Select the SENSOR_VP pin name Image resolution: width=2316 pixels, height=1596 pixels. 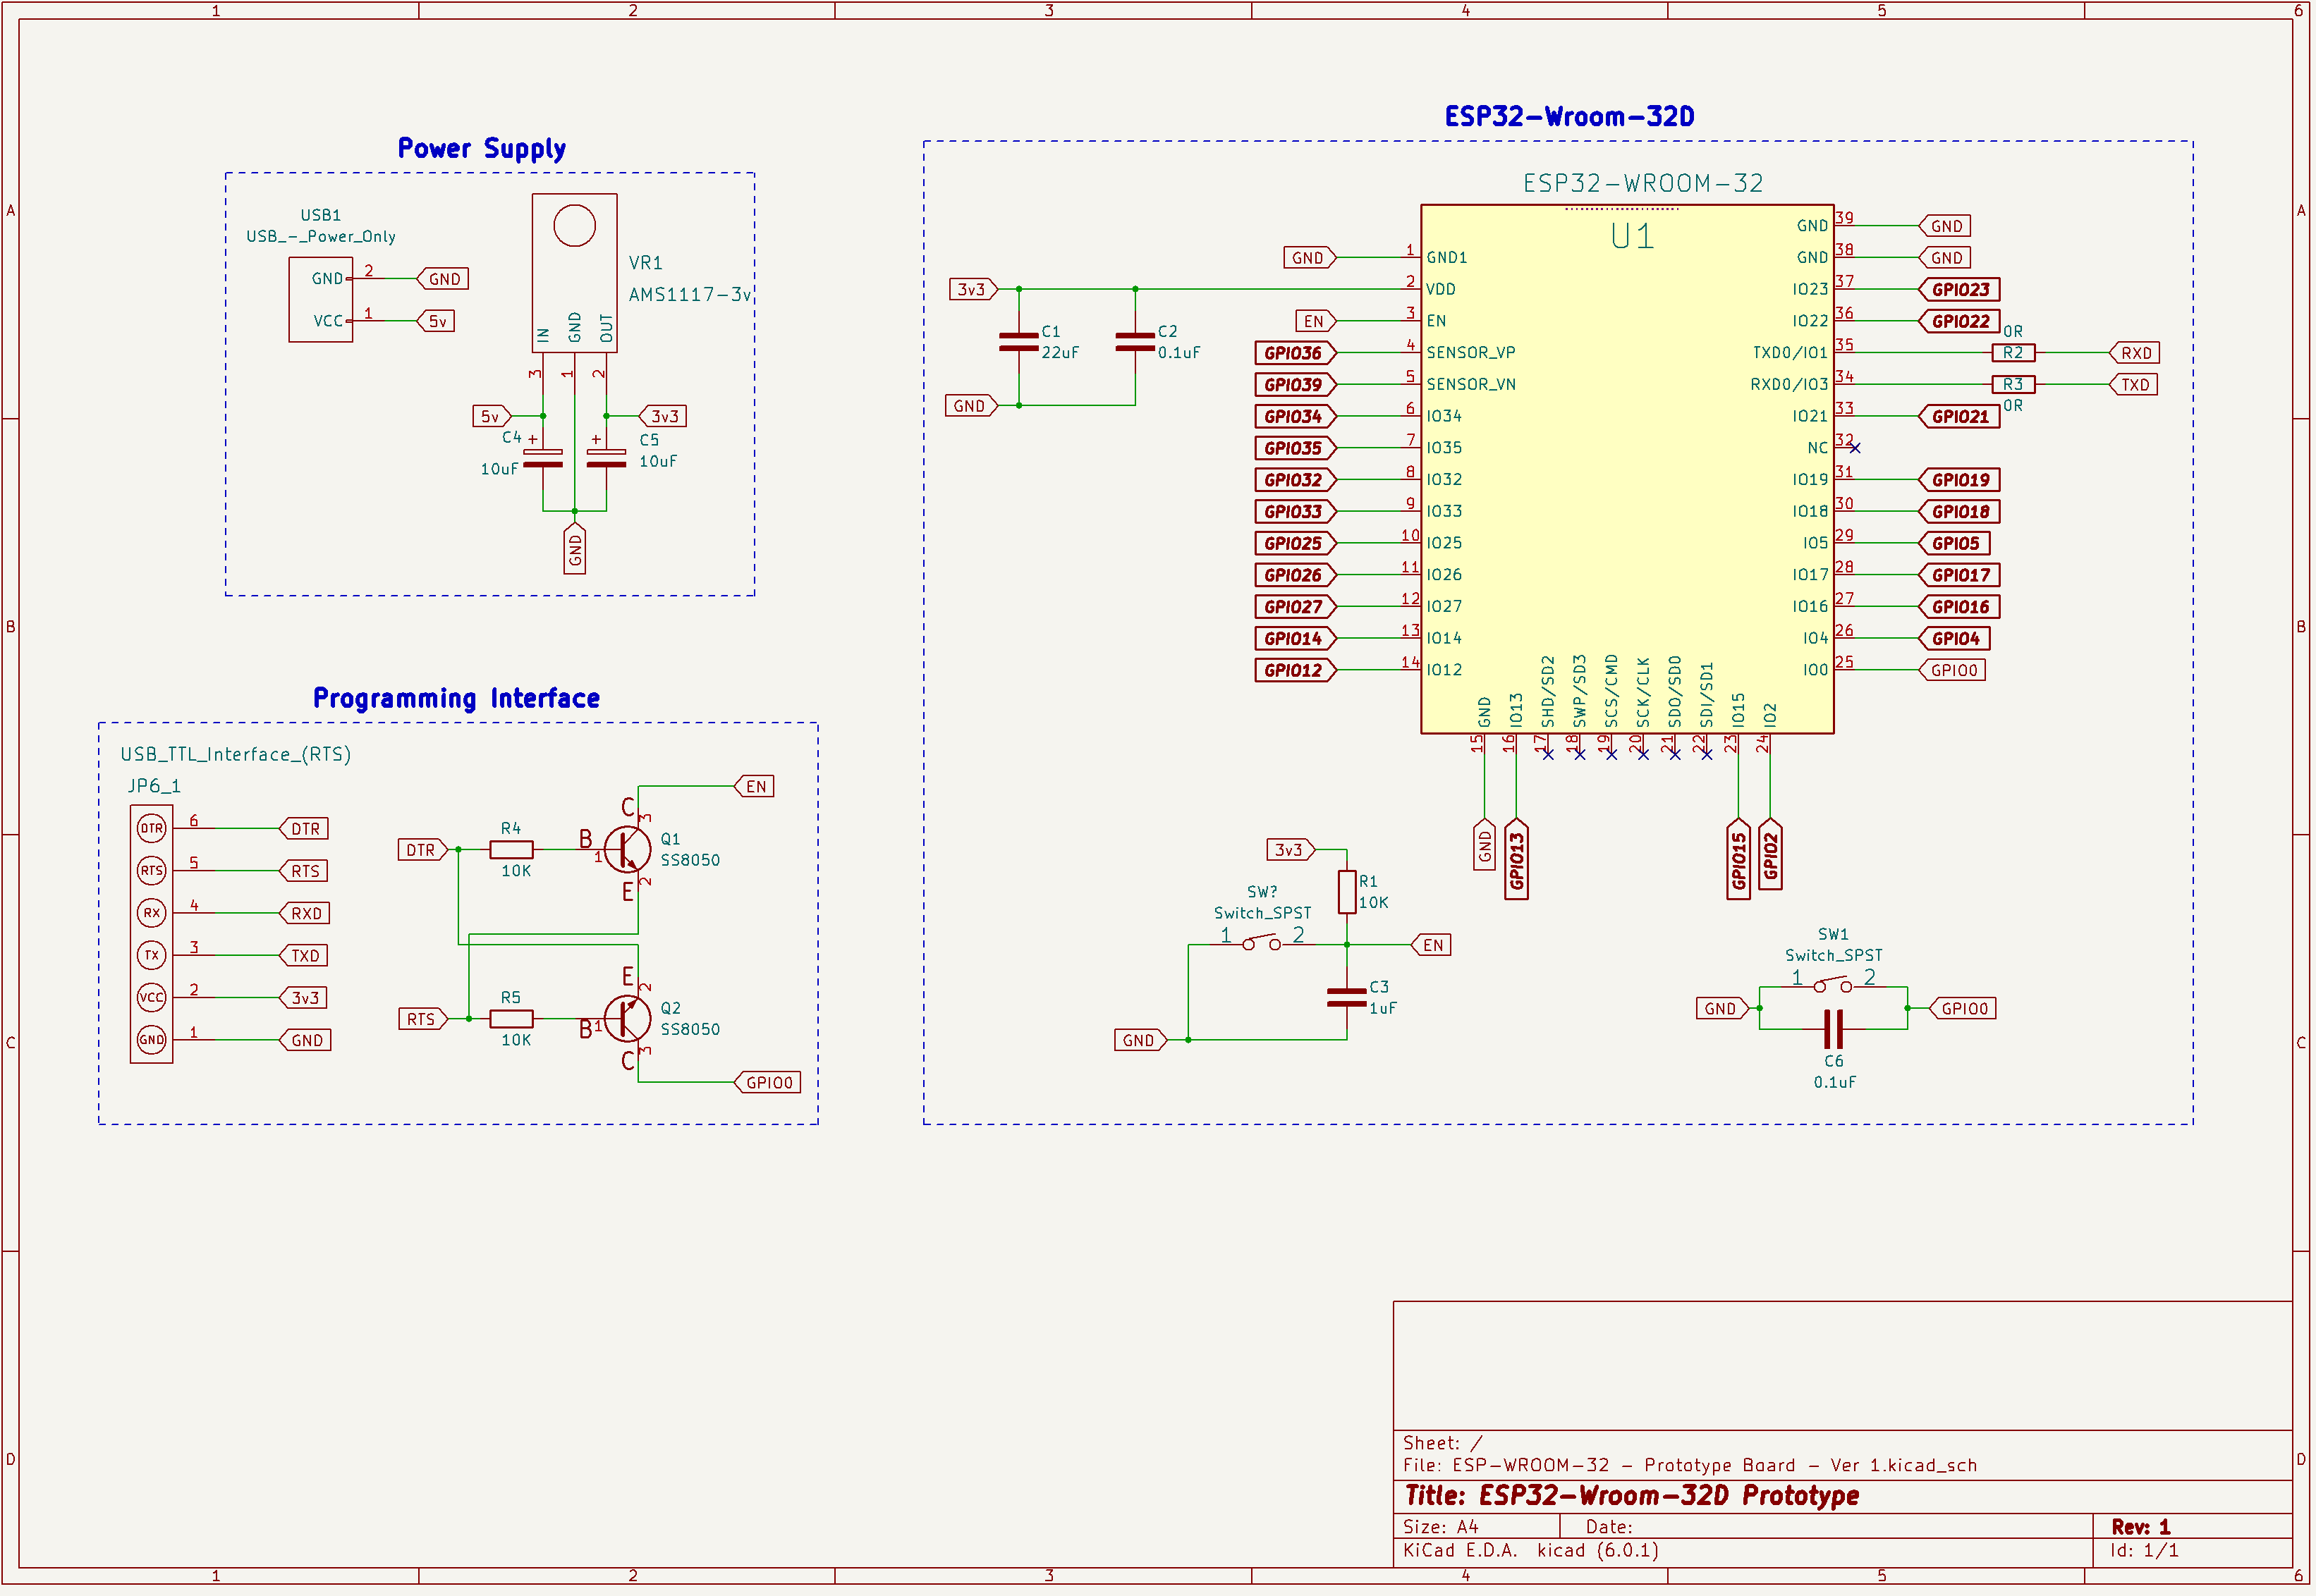pyautogui.click(x=1470, y=353)
